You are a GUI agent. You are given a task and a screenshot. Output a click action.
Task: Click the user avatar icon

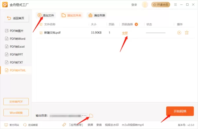click(x=145, y=5)
